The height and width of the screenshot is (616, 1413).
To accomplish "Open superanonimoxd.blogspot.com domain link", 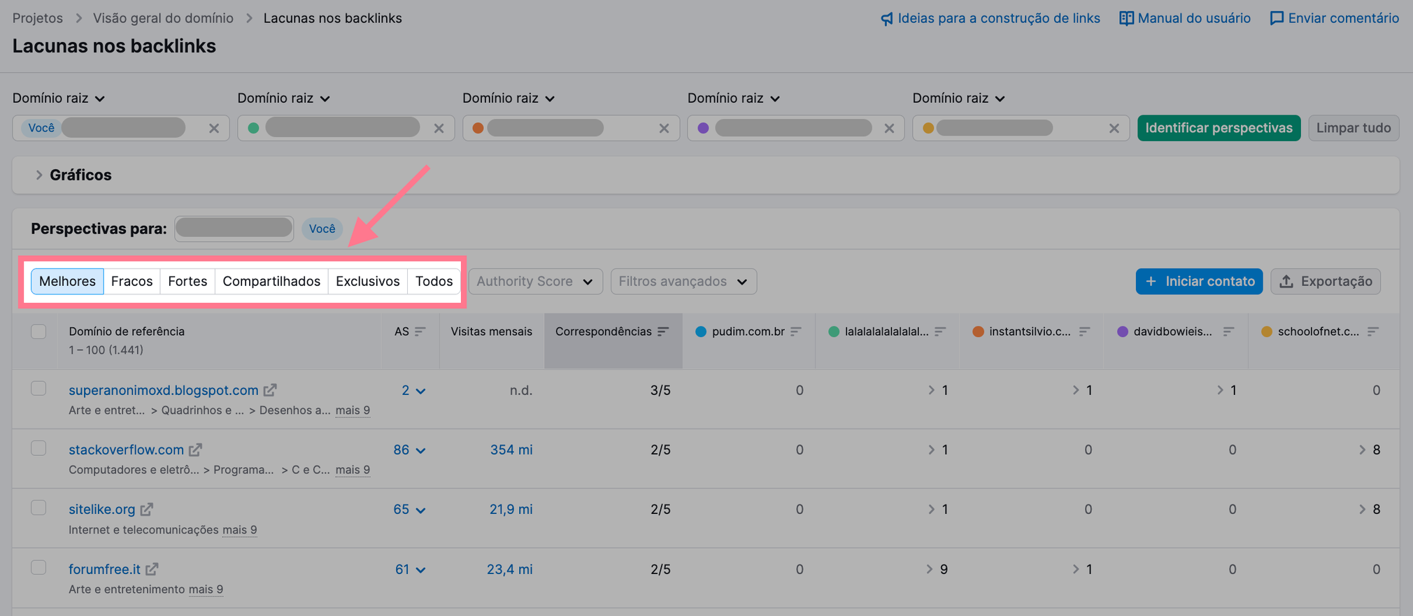I will [164, 390].
